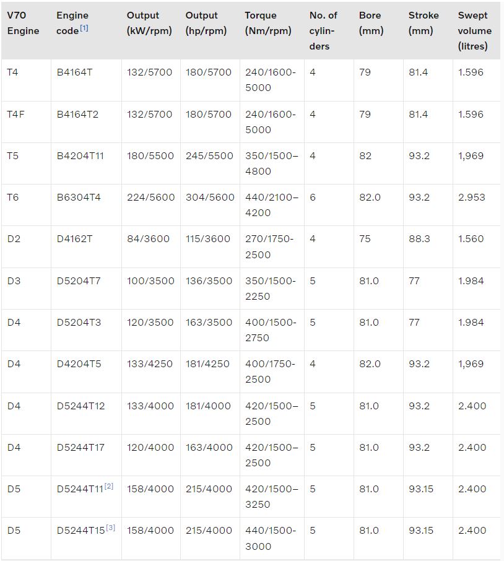Click swept volume 1.984 in D5204T3 row
This screenshot has width=504, height=561.
click(471, 323)
